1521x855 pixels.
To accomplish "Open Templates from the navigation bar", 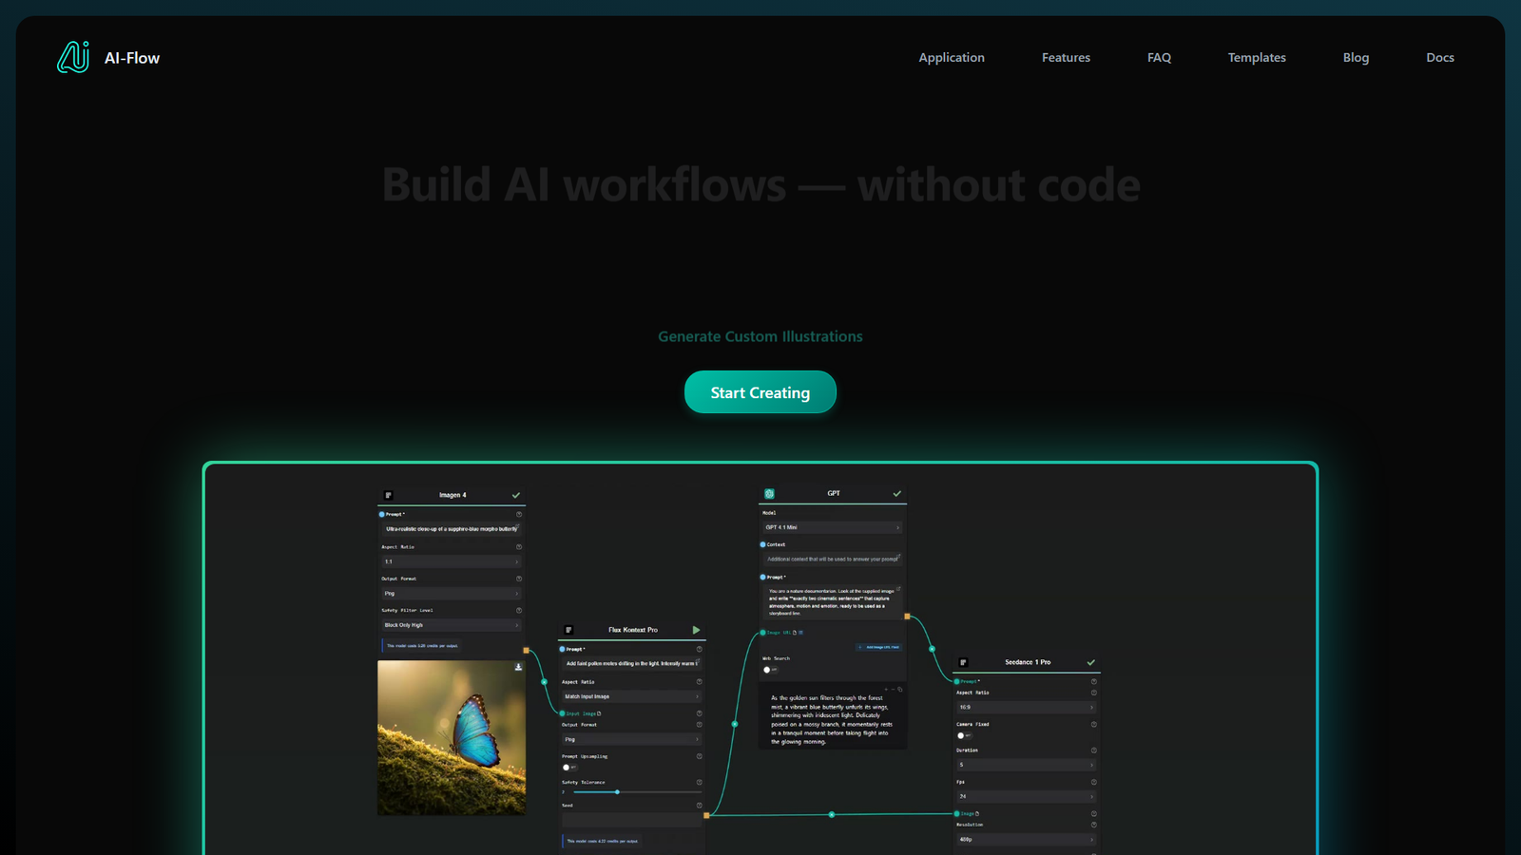I will pyautogui.click(x=1256, y=57).
